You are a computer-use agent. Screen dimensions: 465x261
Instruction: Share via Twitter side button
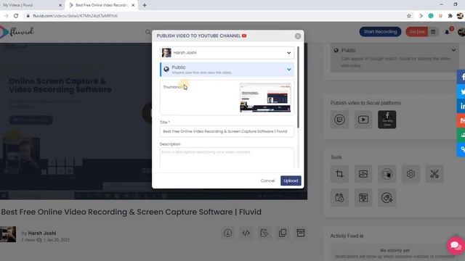461,91
